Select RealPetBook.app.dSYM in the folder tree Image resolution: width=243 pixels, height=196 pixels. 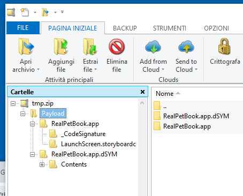click(x=84, y=154)
